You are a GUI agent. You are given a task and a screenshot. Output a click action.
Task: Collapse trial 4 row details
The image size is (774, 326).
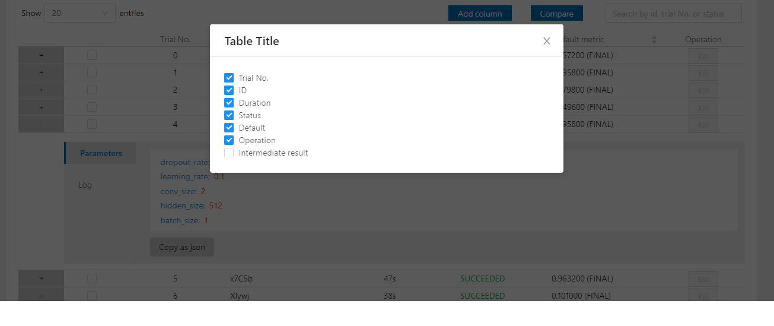41,125
